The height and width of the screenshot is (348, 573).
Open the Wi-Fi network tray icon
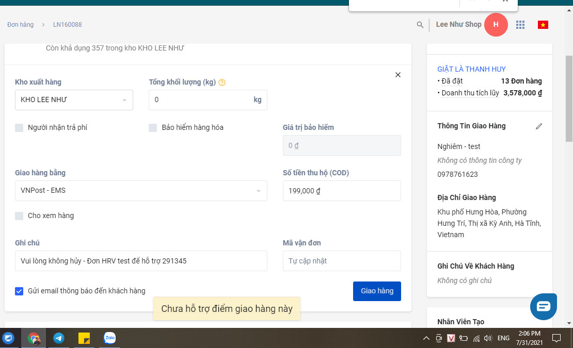pos(476,338)
